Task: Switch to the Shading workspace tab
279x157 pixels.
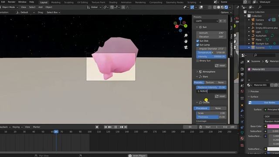Action: 113,3
